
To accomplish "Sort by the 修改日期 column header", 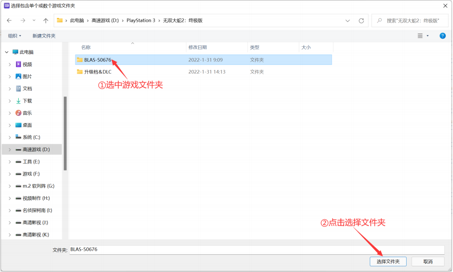I will (x=197, y=47).
